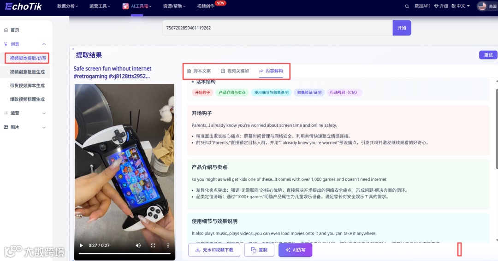Enter fullscreen with the video fullscreen icon
This screenshot has width=498, height=261.
point(153,245)
